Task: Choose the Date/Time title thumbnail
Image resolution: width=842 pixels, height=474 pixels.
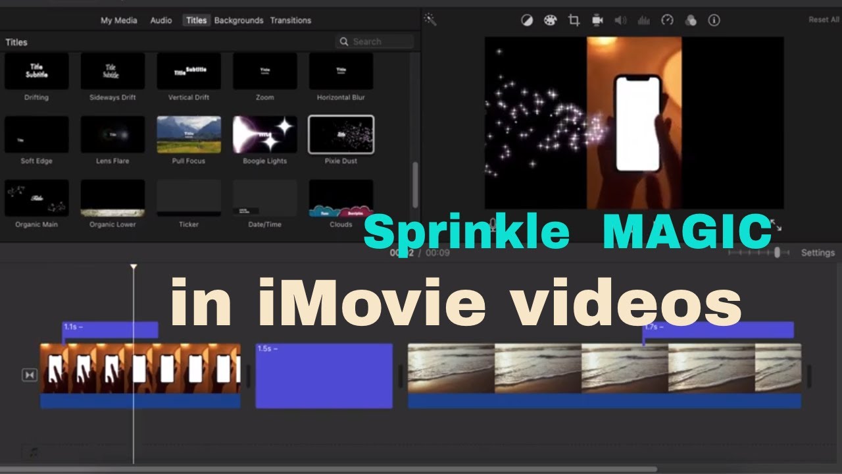Action: (265, 198)
